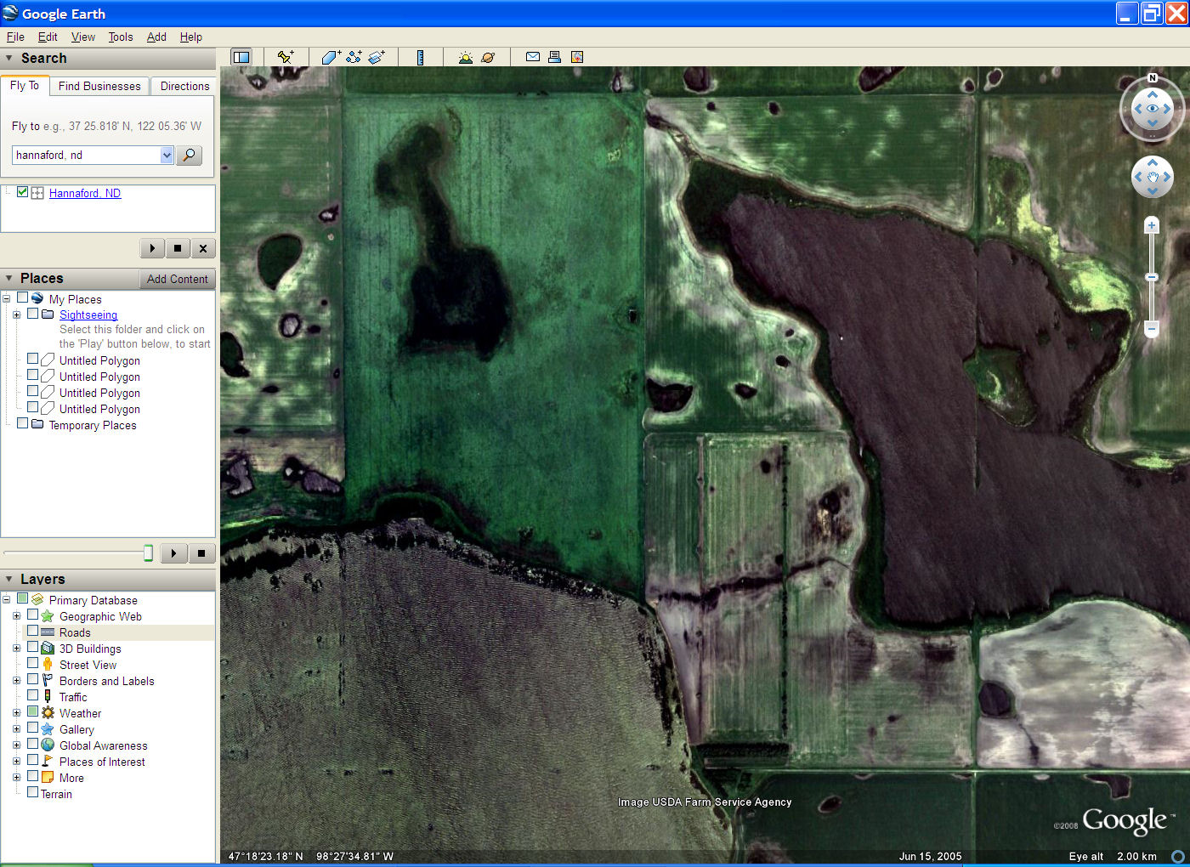The width and height of the screenshot is (1190, 867).
Task: Expand the Gallery layer node
Action: pos(16,728)
